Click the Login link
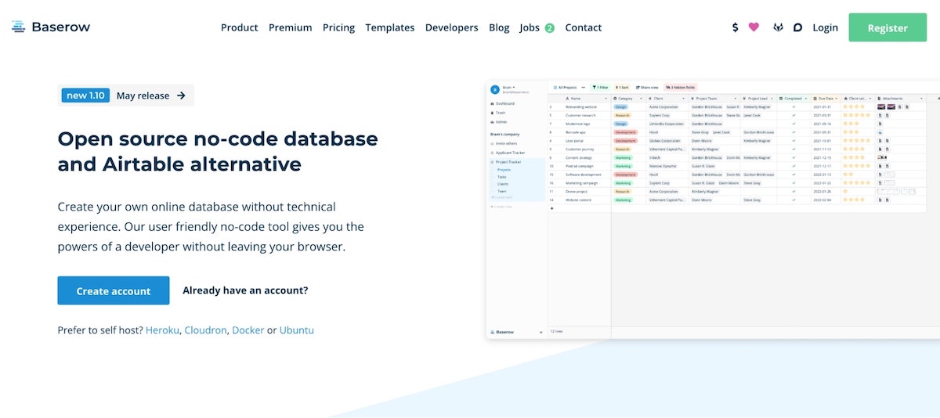The image size is (940, 418). (x=825, y=27)
